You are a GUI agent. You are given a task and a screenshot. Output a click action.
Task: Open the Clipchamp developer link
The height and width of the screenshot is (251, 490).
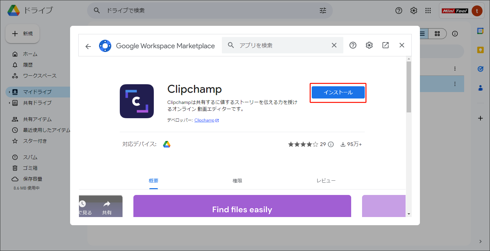[x=207, y=120]
